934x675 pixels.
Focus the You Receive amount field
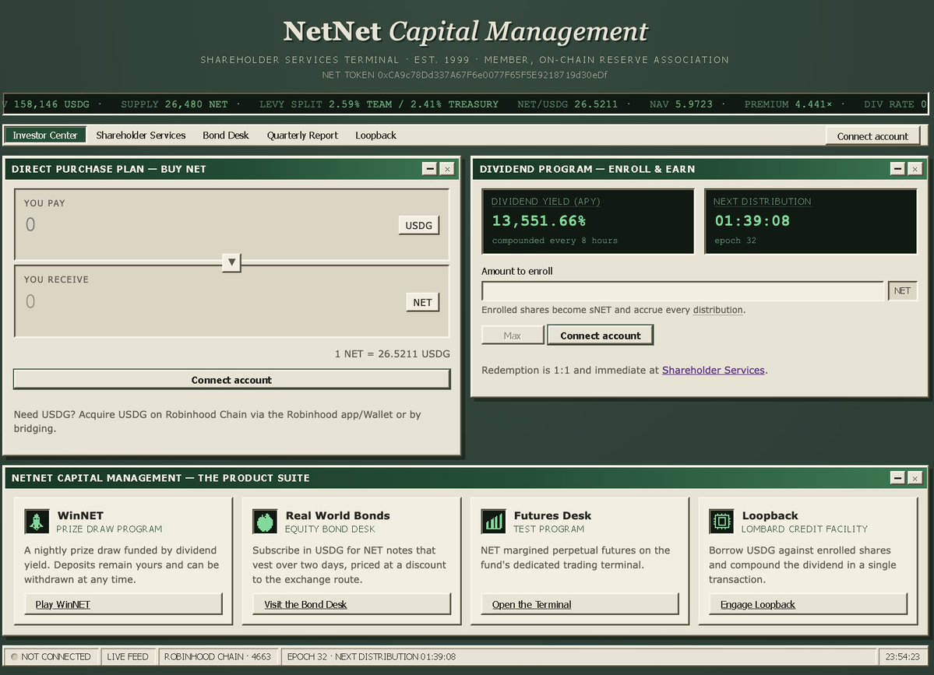tap(211, 301)
